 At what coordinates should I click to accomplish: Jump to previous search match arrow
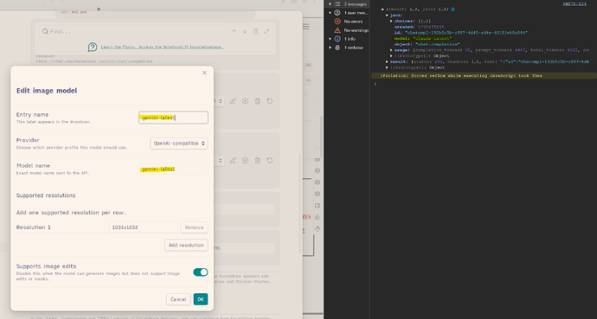point(234,32)
